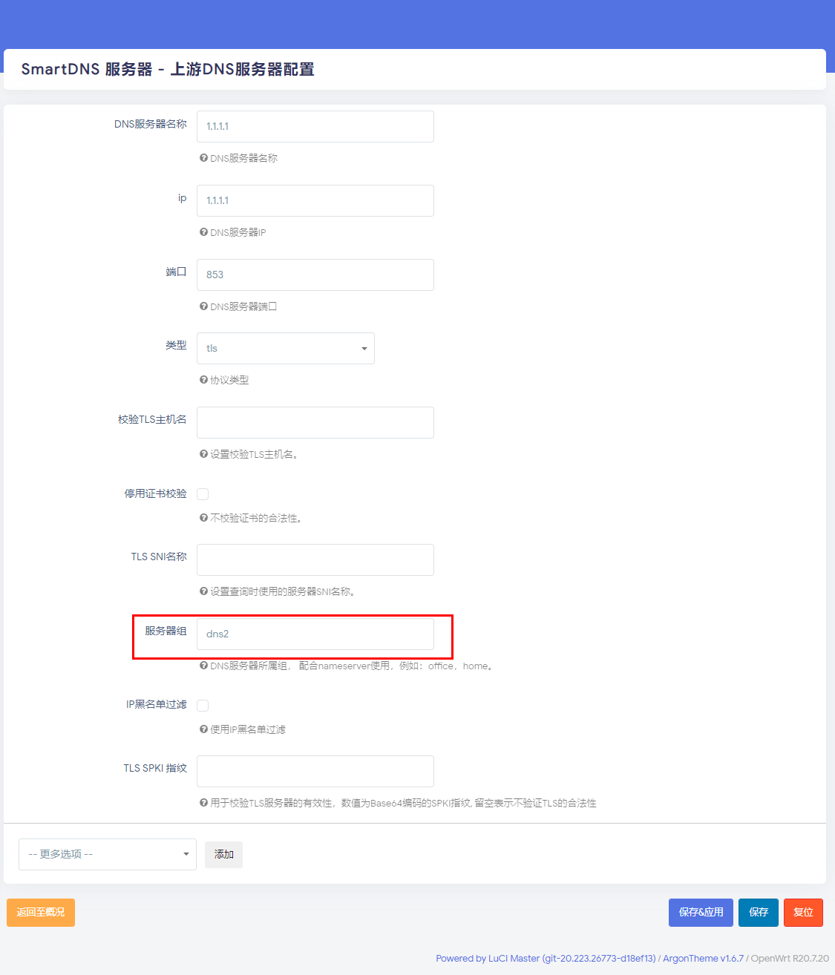Click help icon next to 协议类型 hint
This screenshot has height=975, width=835.
click(x=203, y=380)
